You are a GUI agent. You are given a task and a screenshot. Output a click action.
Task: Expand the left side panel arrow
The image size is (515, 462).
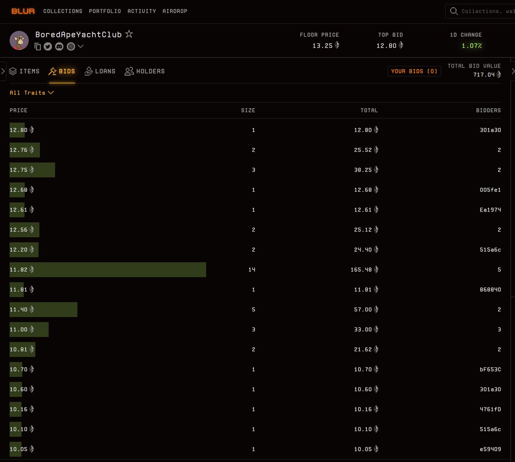pyautogui.click(x=3, y=71)
